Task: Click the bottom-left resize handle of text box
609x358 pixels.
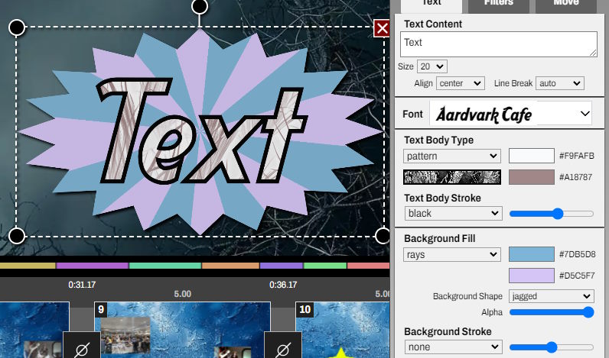Action: [17, 235]
